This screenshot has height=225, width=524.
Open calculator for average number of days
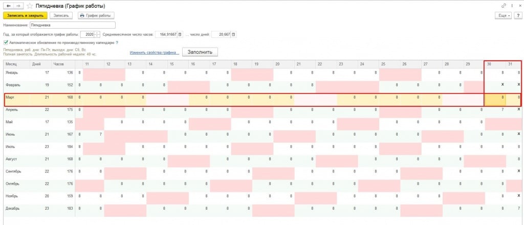[234, 34]
